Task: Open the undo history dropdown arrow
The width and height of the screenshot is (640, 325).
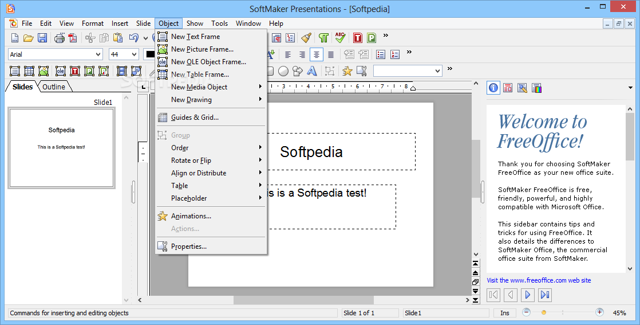Action: coord(146,38)
